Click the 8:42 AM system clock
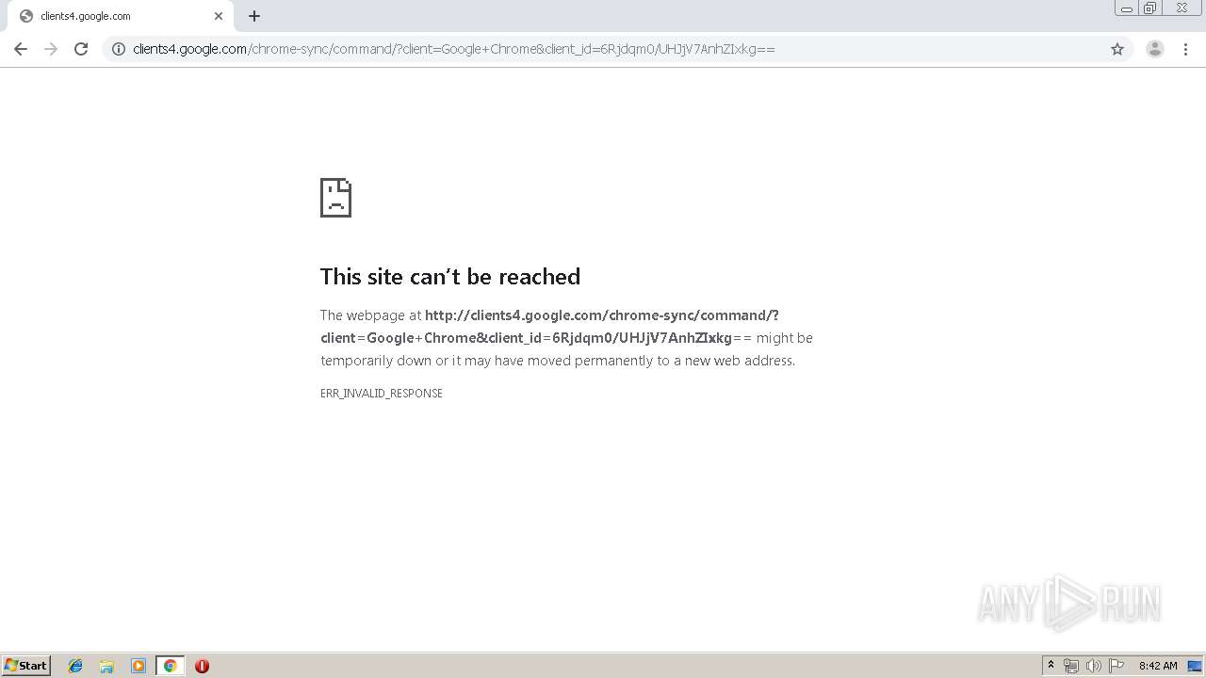Viewport: 1206px width, 678px height. (x=1158, y=666)
